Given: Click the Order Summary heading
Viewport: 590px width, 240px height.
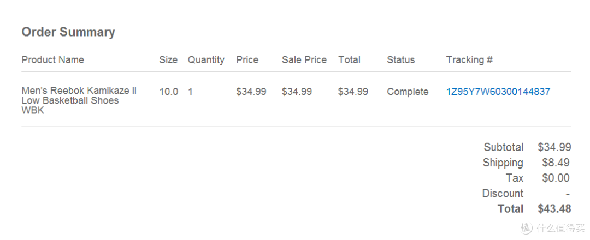Looking at the screenshot, I should tap(68, 32).
